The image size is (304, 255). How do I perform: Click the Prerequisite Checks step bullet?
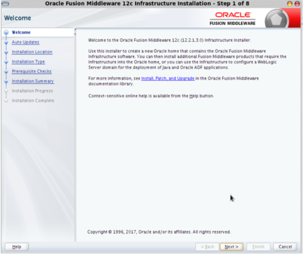[6, 71]
